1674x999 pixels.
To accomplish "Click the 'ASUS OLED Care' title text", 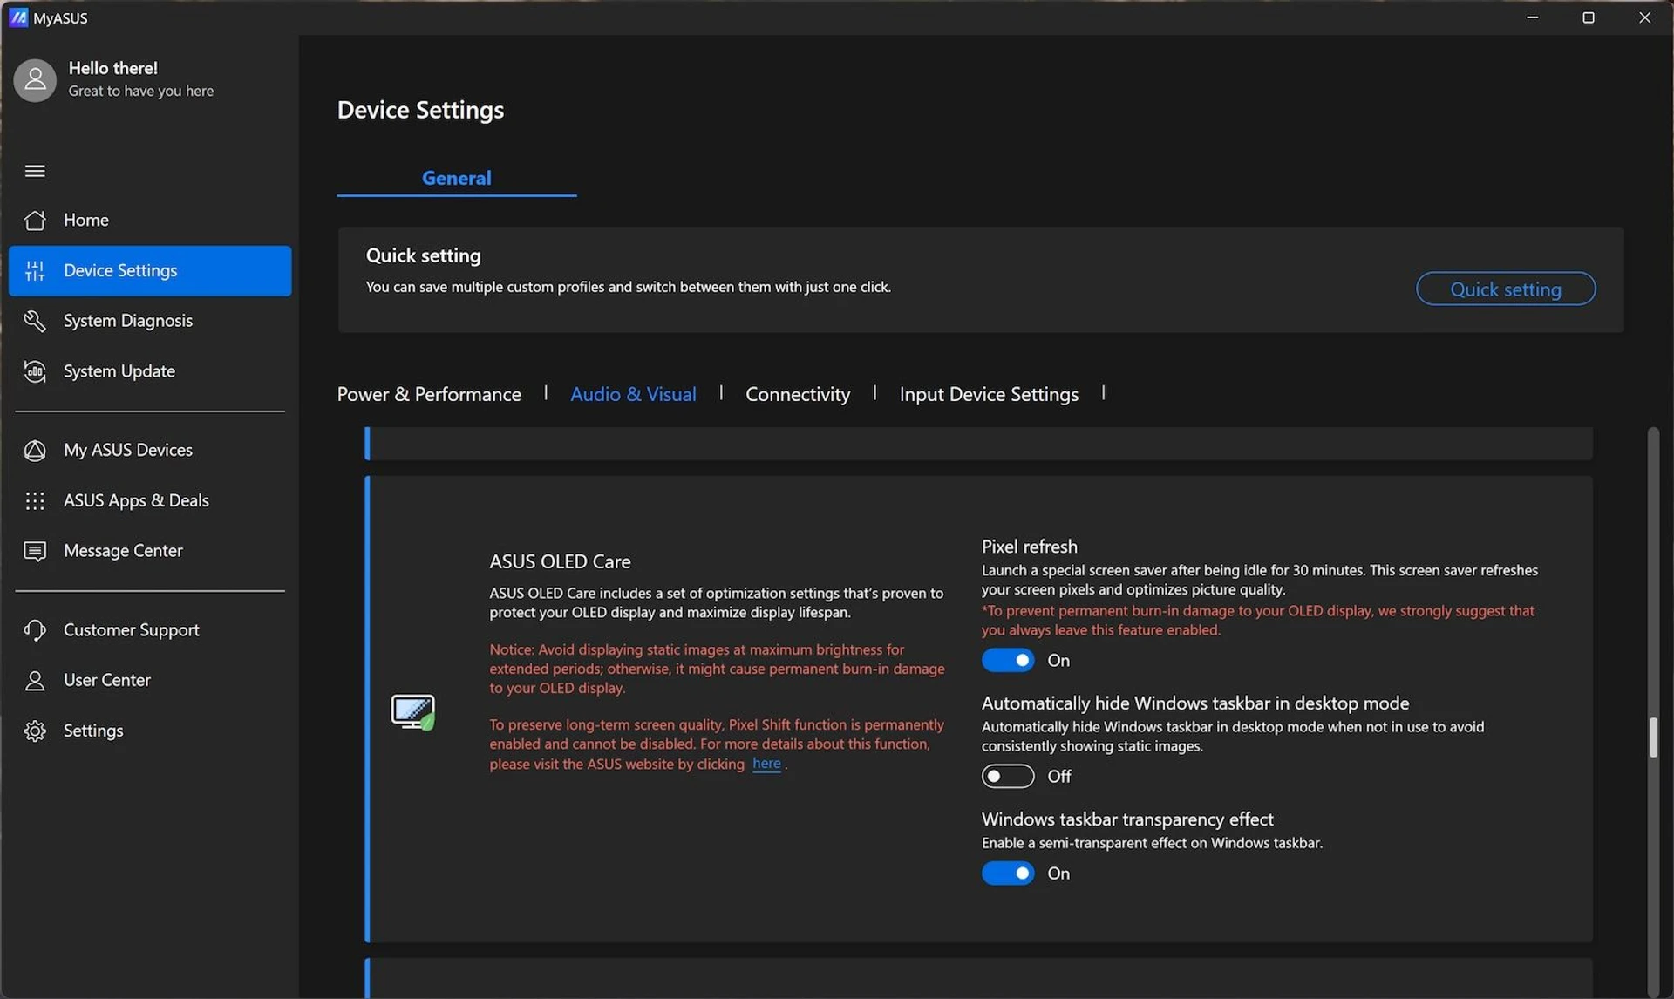I will tap(560, 562).
